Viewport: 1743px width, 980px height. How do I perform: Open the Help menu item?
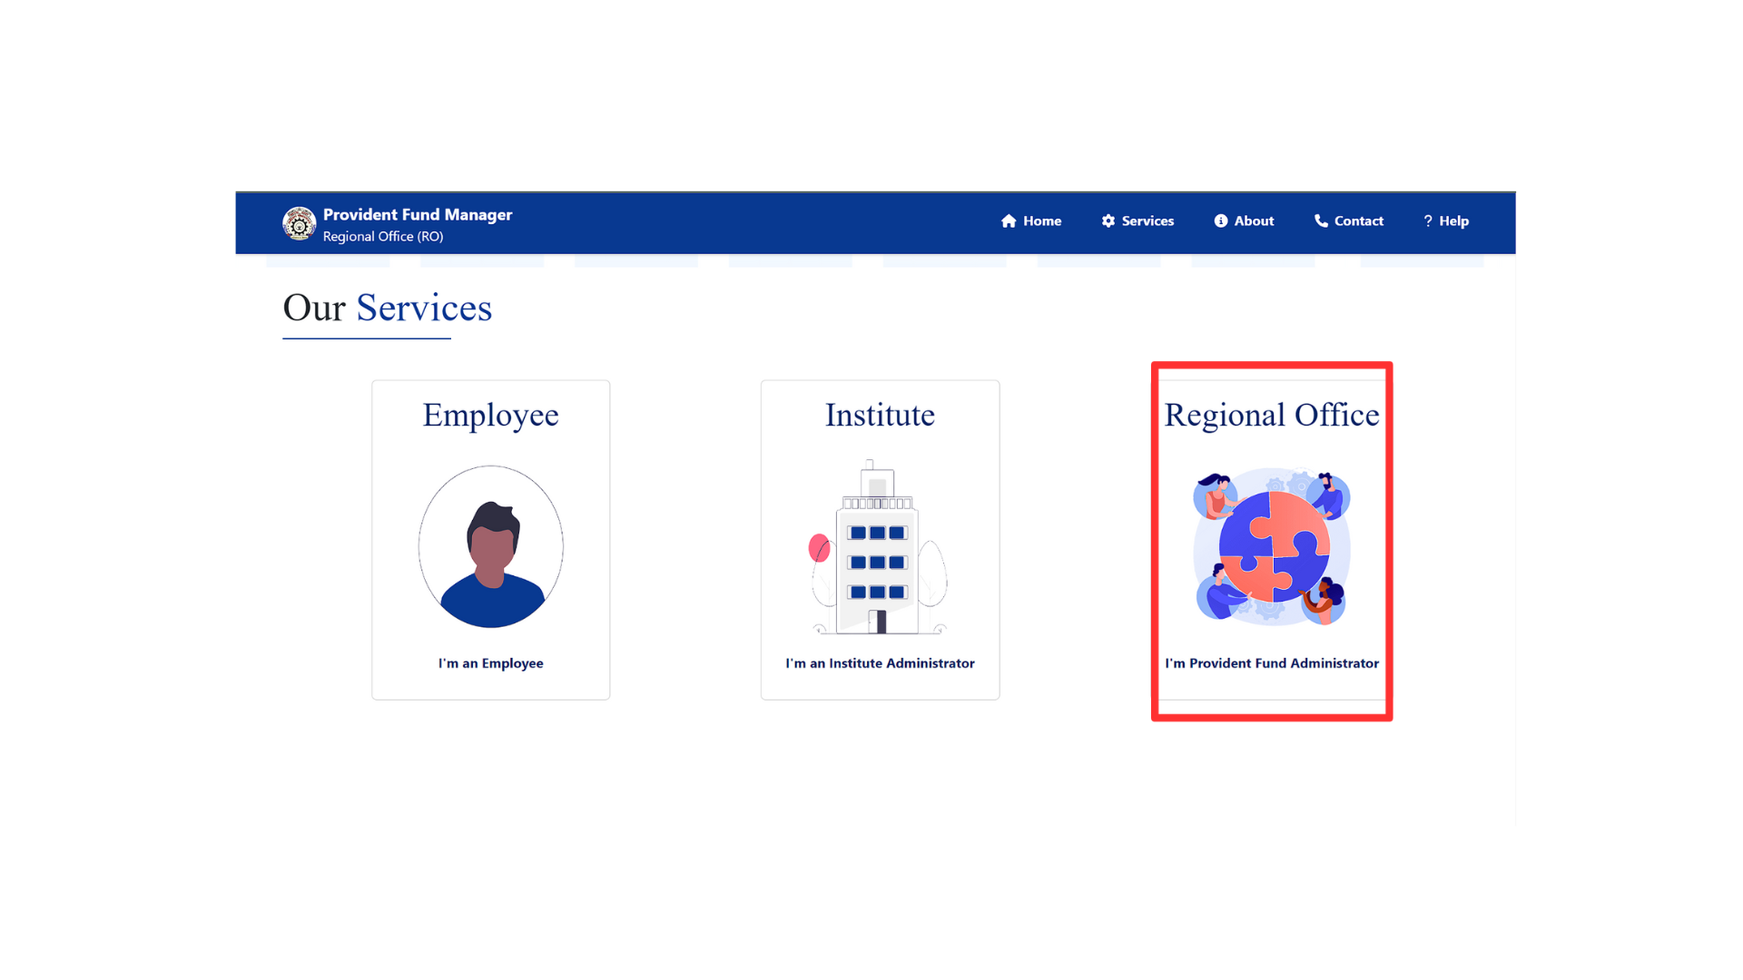[x=1446, y=221]
